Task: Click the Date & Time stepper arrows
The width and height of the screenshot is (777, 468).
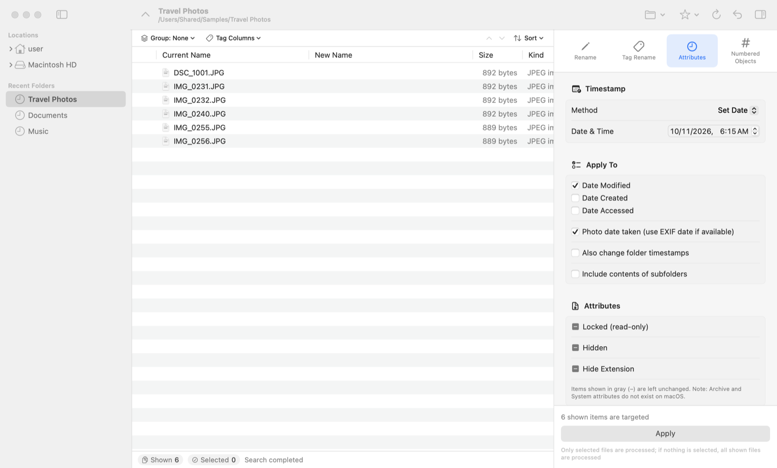Action: tap(755, 131)
